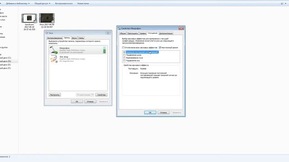Open Прослушать tab in microphone properties
The width and height of the screenshot is (289, 162).
click(133, 33)
